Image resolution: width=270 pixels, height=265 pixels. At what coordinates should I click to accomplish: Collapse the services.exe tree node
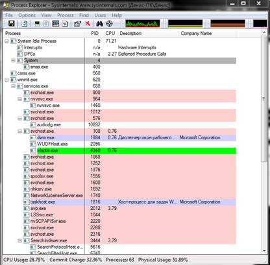[13, 86]
